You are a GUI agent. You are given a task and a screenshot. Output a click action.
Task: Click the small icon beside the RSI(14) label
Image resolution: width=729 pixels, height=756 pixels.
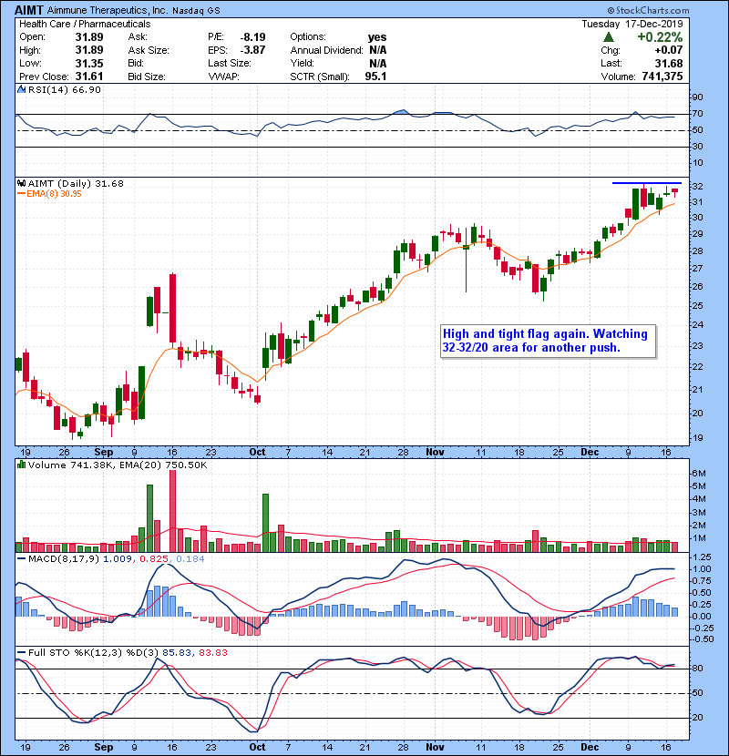point(21,89)
